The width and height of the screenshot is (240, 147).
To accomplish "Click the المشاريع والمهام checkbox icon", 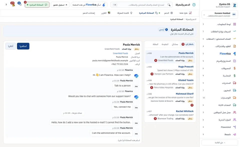I will (x=234, y=61).
